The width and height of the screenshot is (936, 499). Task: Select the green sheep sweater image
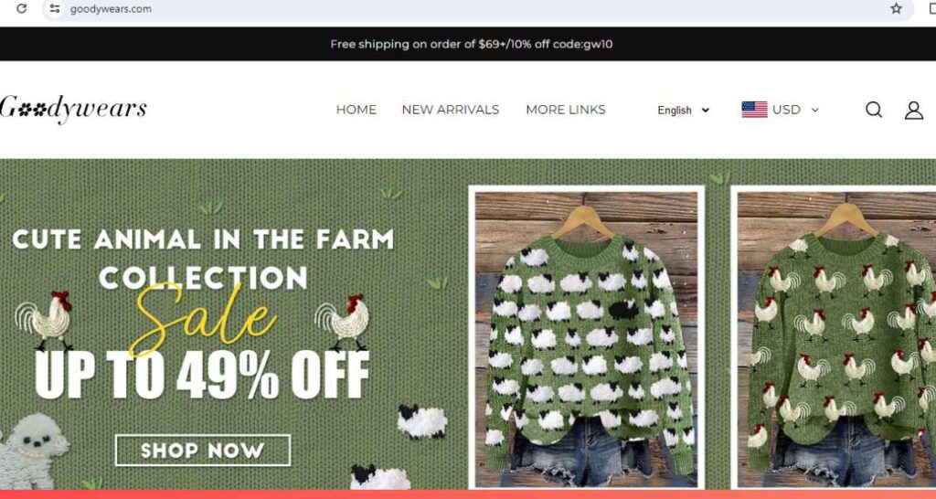(x=586, y=337)
